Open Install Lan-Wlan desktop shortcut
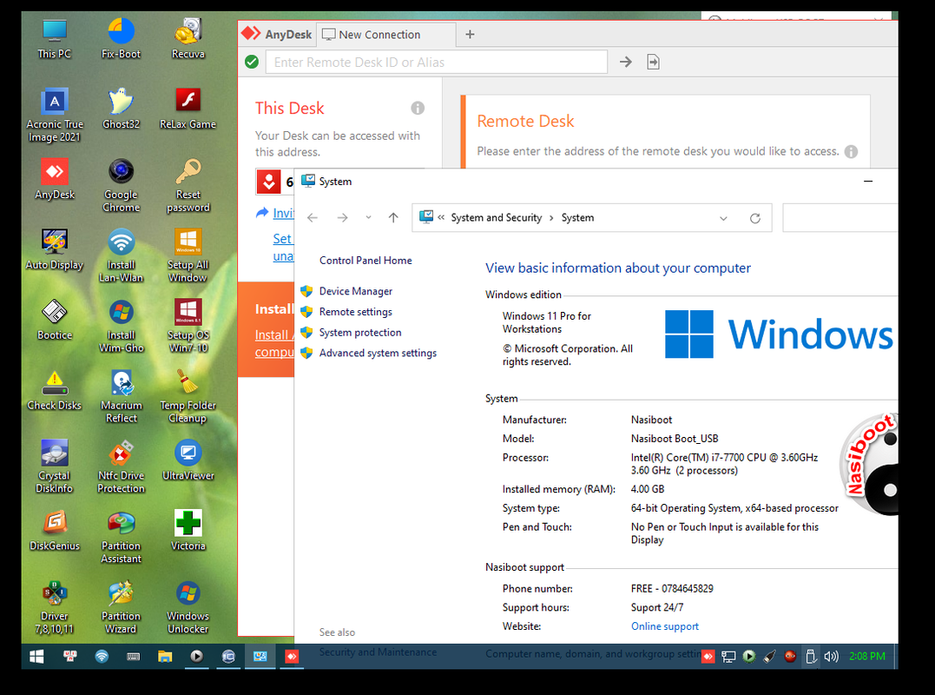This screenshot has width=935, height=695. [121, 256]
